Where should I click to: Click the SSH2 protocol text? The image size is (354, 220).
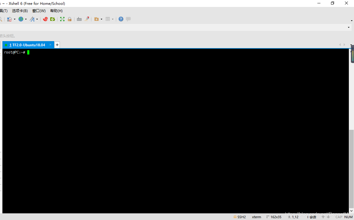coord(241,217)
